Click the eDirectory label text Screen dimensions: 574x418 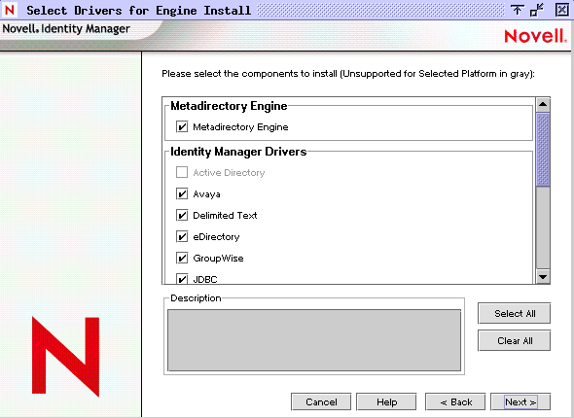click(x=216, y=237)
